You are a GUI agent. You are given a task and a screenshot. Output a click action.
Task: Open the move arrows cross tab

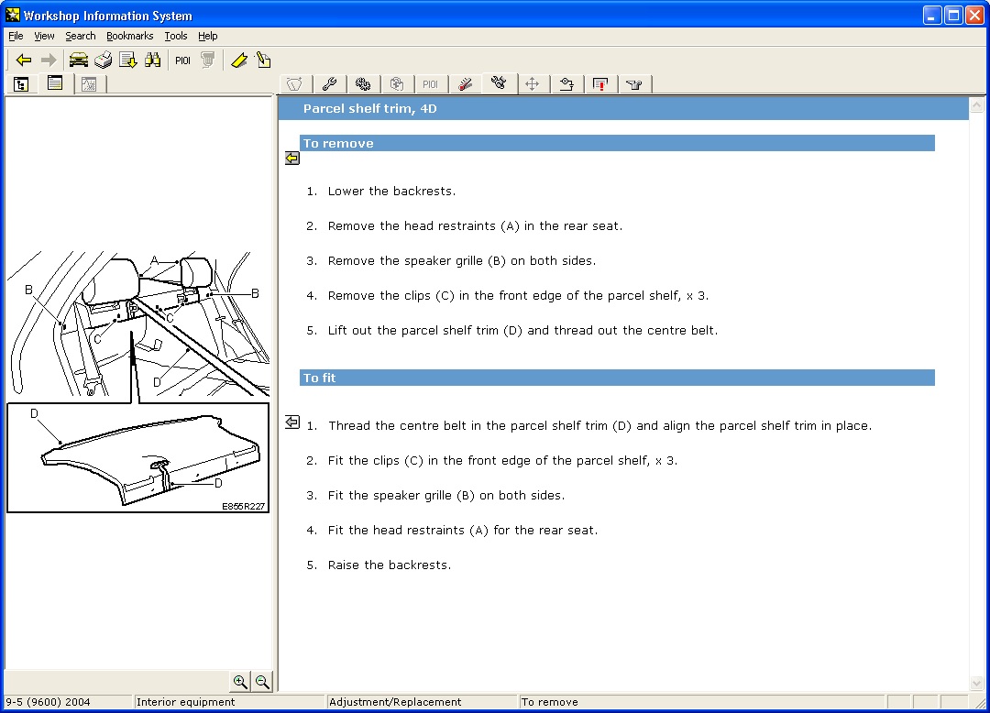point(533,84)
